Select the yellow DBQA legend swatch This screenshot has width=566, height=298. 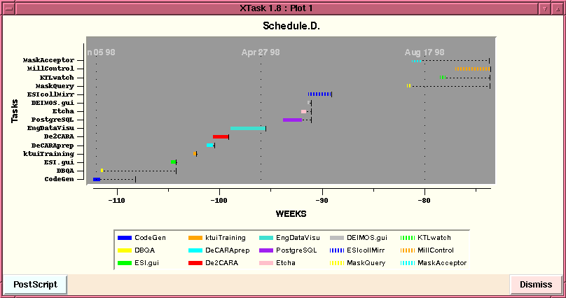coord(124,250)
